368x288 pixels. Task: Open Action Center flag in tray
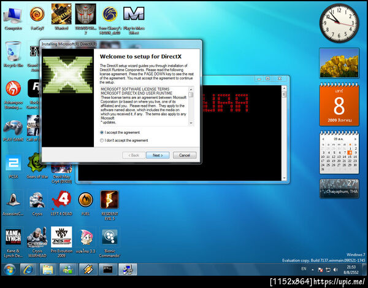(x=320, y=270)
